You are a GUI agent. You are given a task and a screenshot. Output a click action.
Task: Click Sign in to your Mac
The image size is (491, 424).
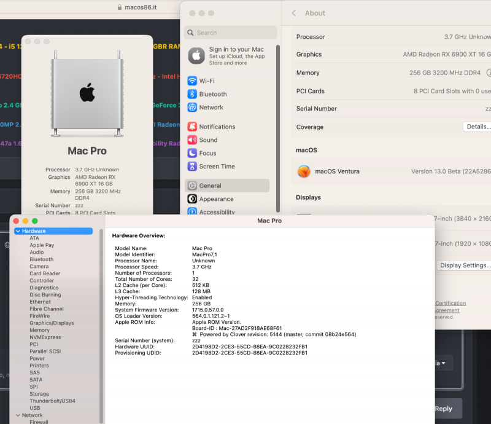coord(236,49)
